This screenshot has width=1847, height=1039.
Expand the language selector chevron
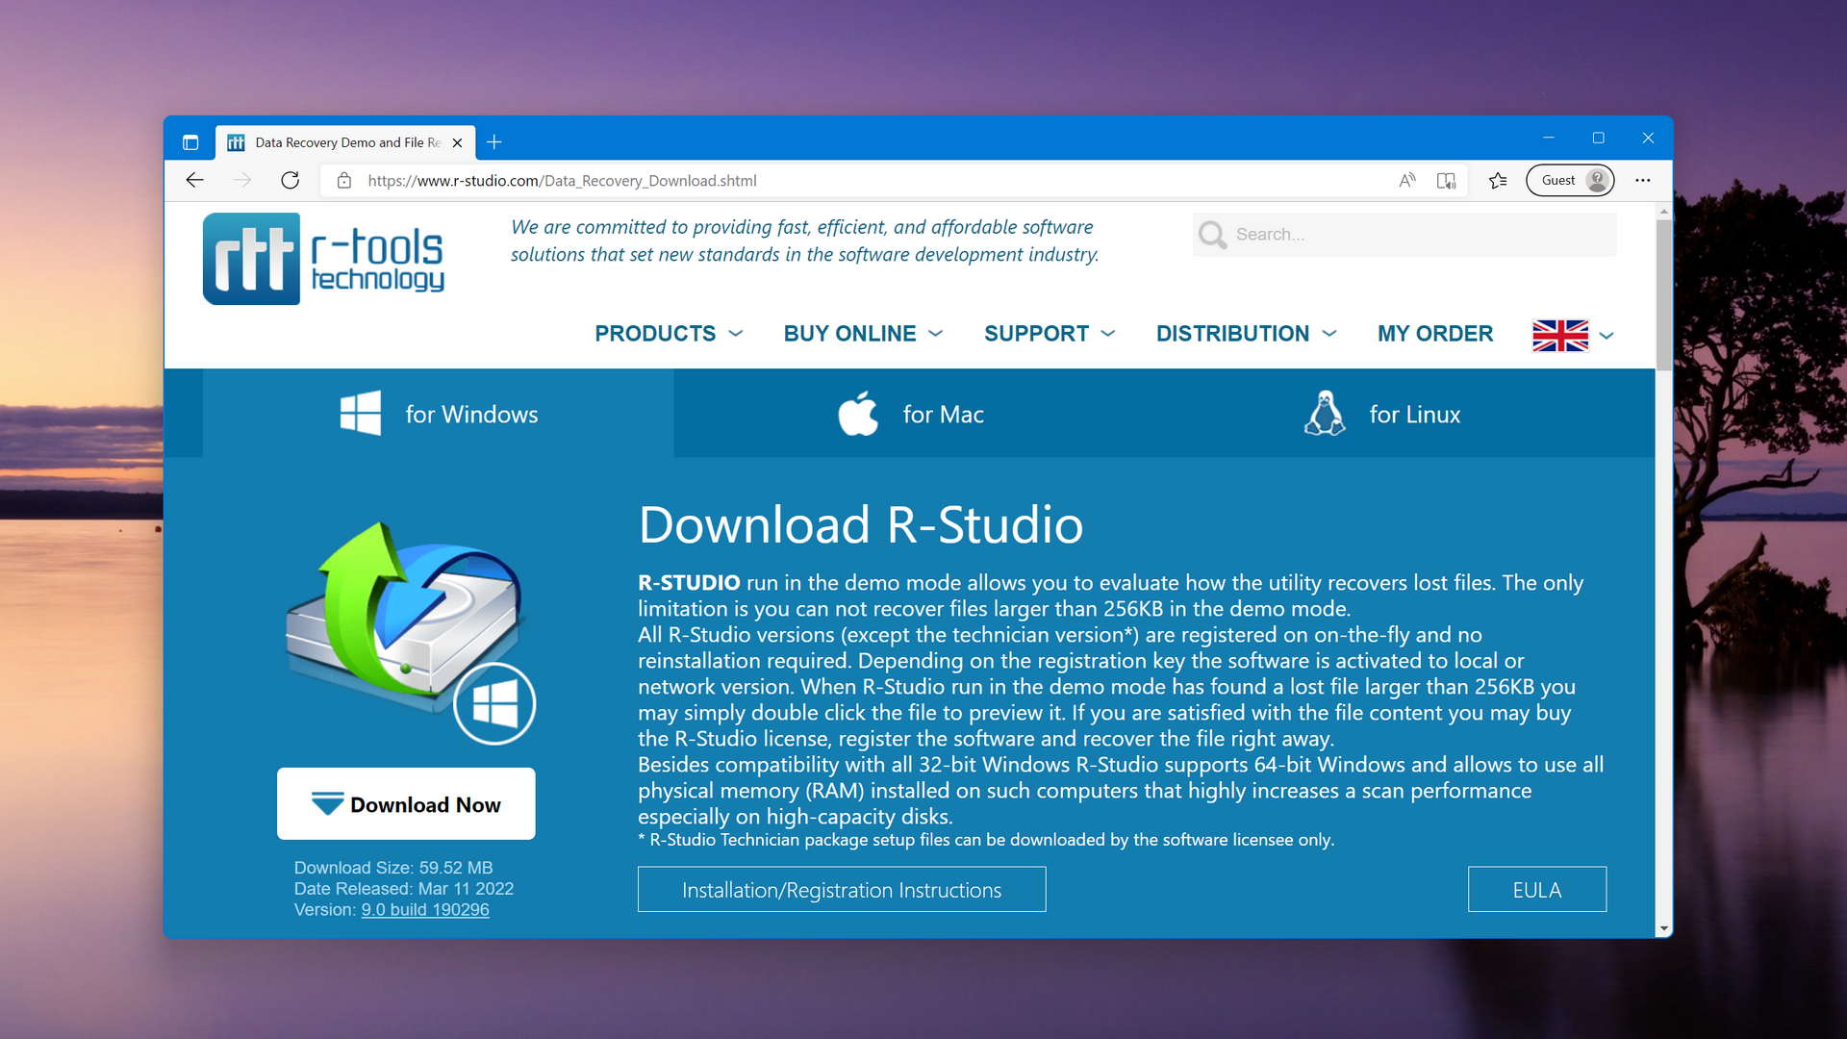pyautogui.click(x=1606, y=336)
